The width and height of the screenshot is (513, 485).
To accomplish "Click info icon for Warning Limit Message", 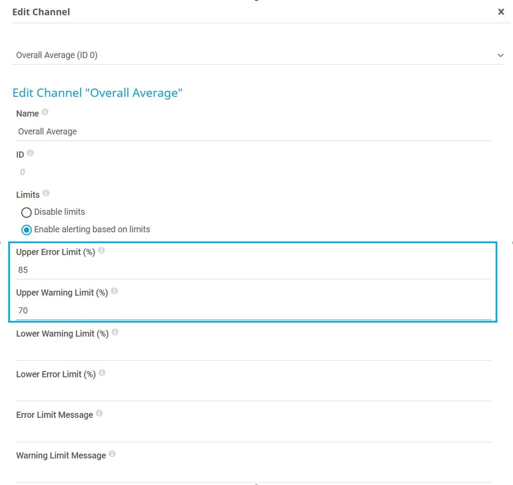I will click(112, 454).
